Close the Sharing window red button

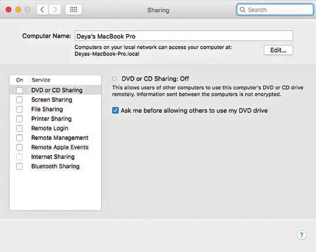[x=8, y=9]
